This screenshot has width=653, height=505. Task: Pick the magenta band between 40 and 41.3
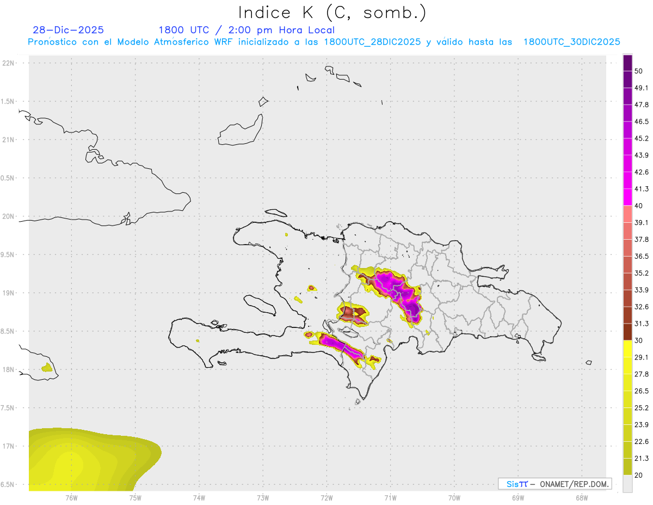click(x=628, y=197)
